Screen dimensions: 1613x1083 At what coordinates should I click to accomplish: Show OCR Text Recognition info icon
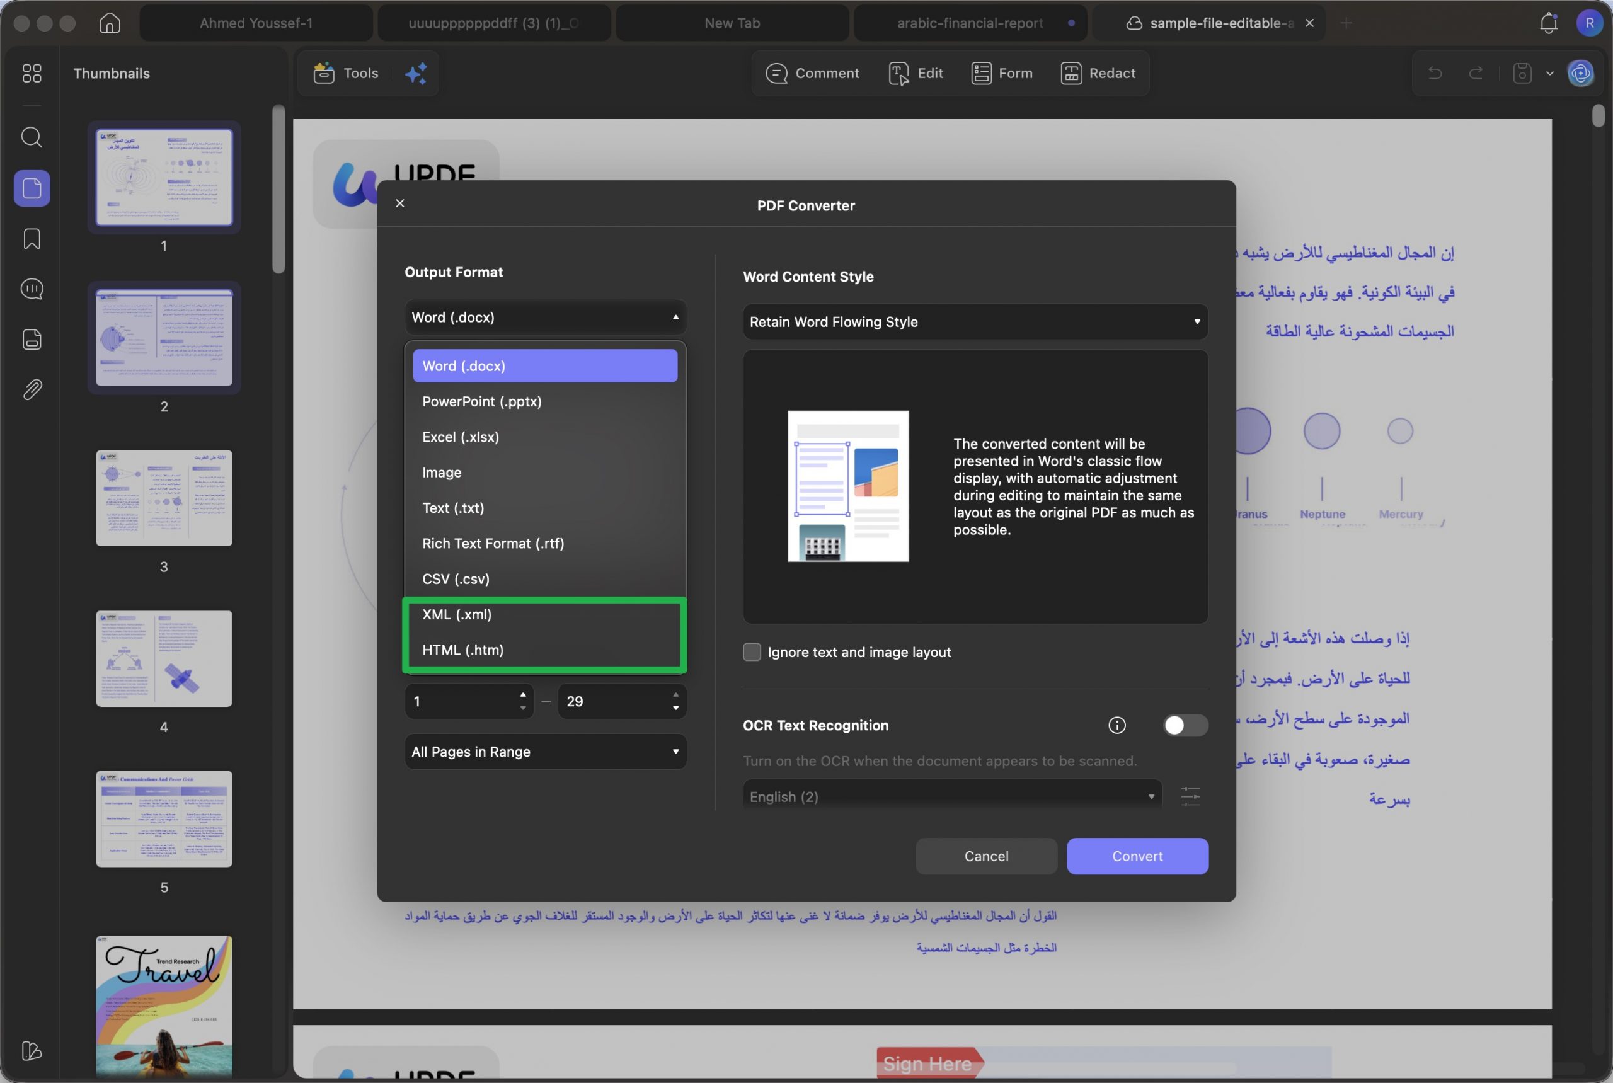click(1117, 725)
